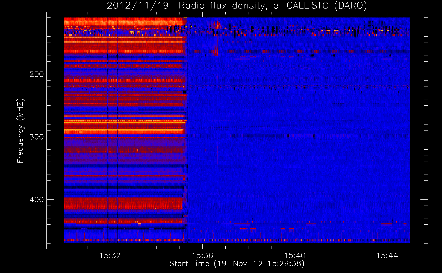Click the 'Start Time (19-Nov-12 15:29:38)' axis title
The width and height of the screenshot is (442, 273).
[237, 264]
